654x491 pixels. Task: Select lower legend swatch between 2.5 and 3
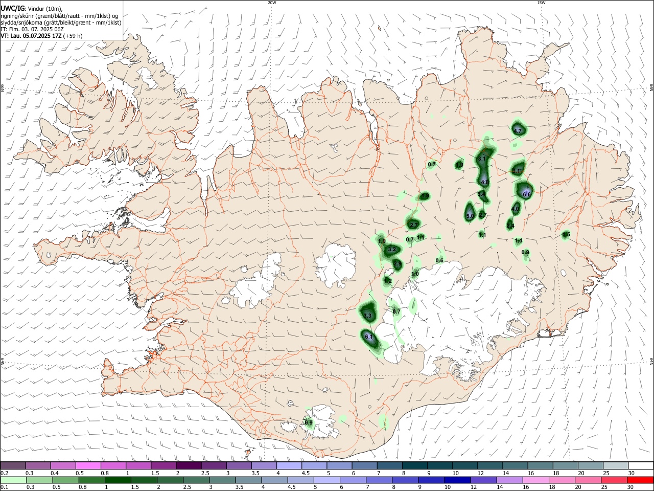(x=196, y=480)
